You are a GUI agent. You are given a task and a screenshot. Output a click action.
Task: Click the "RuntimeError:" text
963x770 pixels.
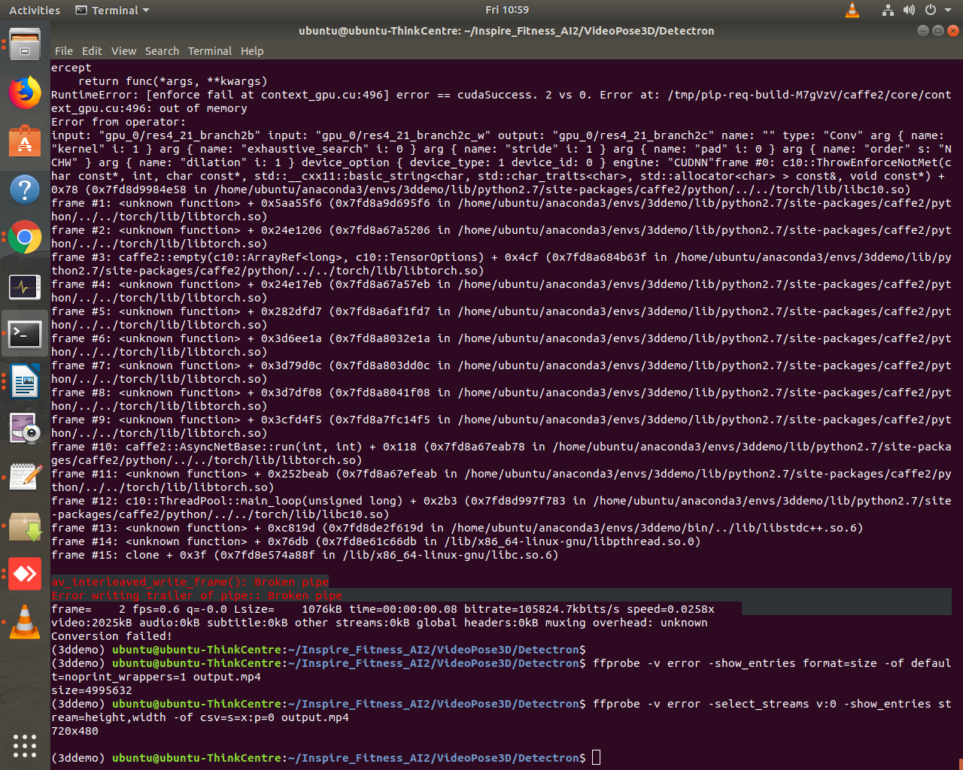95,95
